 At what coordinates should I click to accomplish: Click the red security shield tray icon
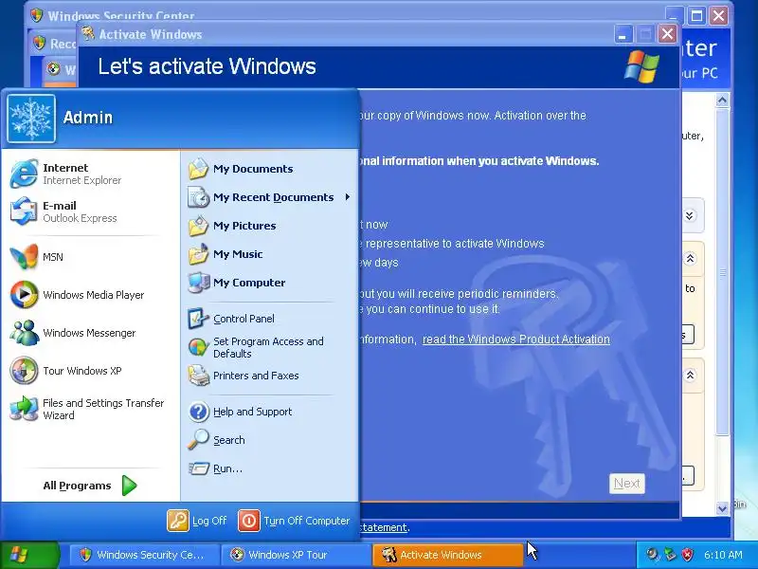[x=688, y=555]
